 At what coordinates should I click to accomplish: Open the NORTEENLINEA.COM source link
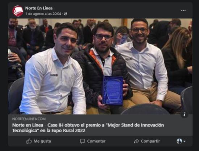coord(29,119)
